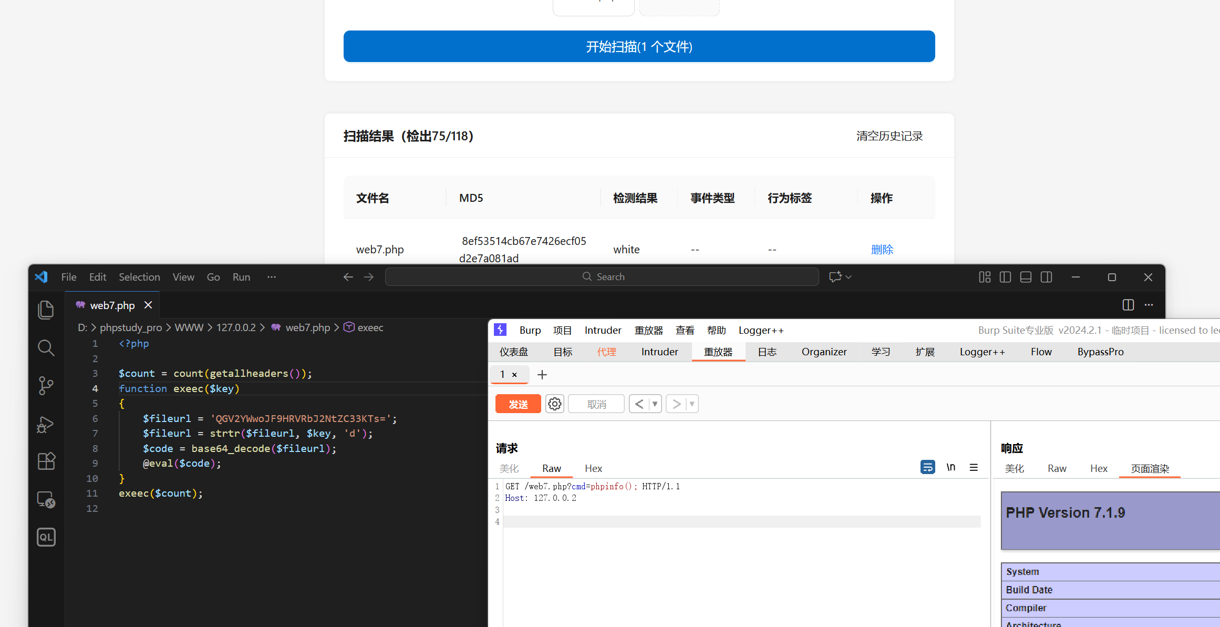Click the VS Code Search command box
The image size is (1220, 627).
pyautogui.click(x=602, y=277)
